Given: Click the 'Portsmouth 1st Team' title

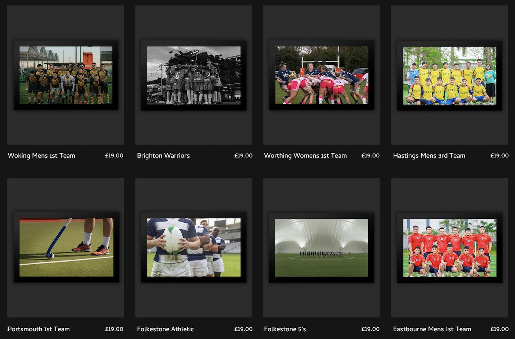Looking at the screenshot, I should (x=39, y=329).
